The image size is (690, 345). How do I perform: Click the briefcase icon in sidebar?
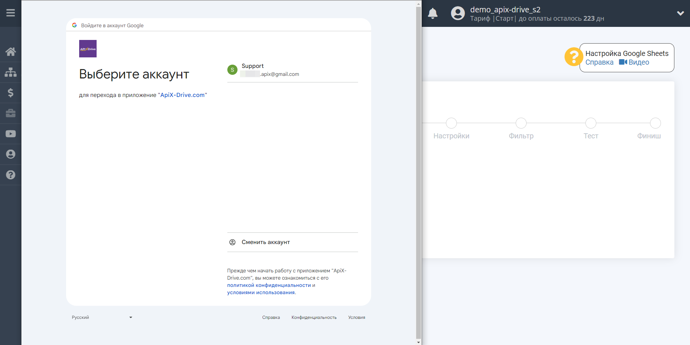tap(11, 113)
